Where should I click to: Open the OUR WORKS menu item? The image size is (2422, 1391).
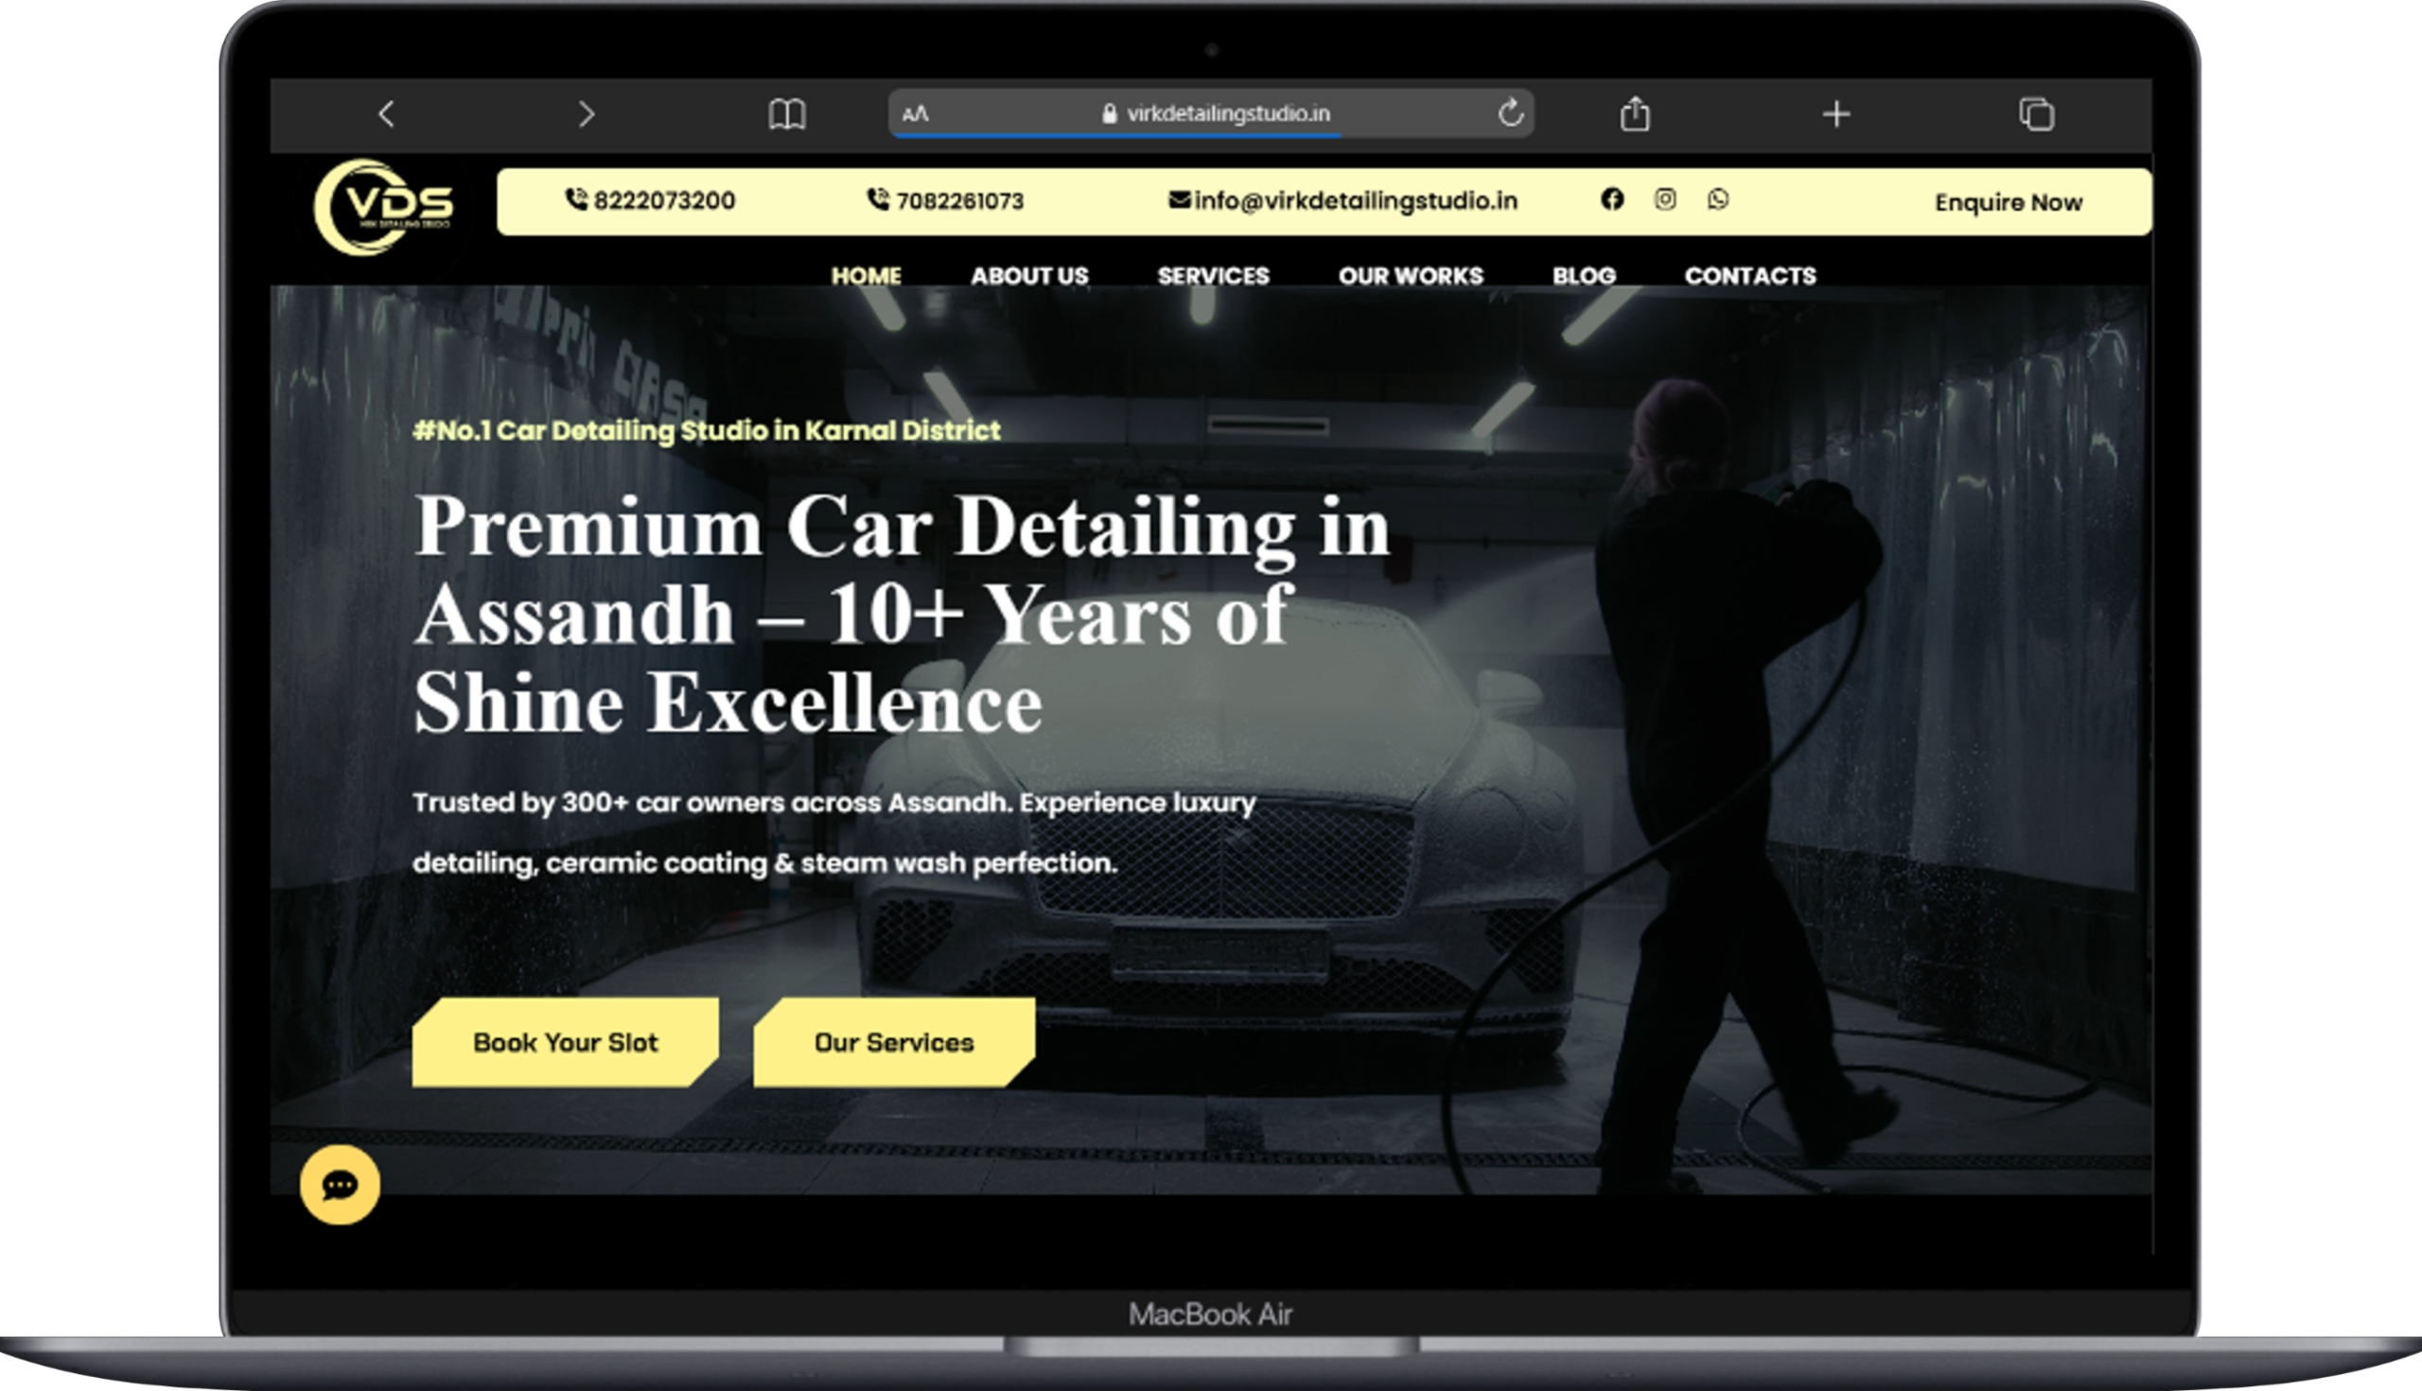(x=1410, y=276)
